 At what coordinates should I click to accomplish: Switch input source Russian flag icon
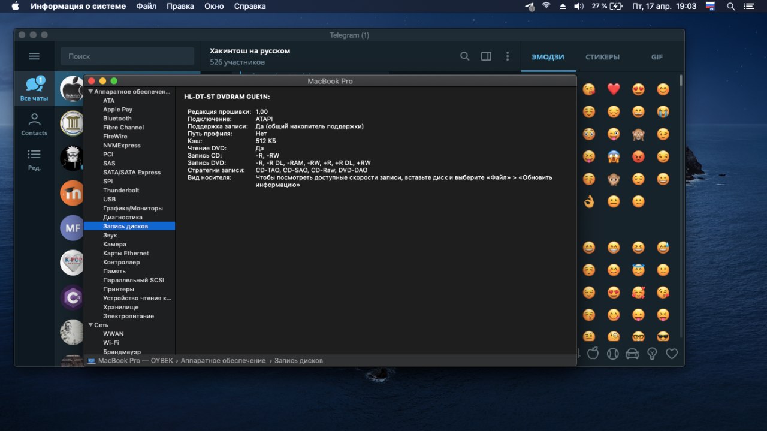[711, 6]
